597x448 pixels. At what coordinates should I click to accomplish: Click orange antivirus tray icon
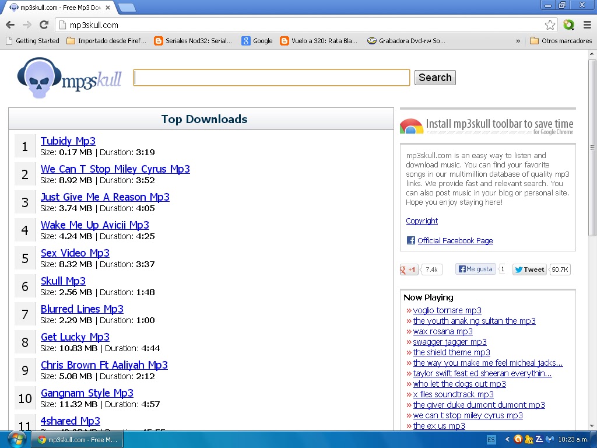click(518, 439)
